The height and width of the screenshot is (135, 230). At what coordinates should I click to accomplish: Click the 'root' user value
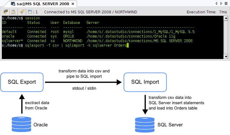pyautogui.click(x=55, y=32)
